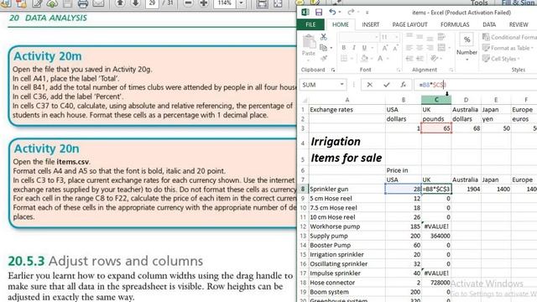Image resolution: width=537 pixels, height=302 pixels.
Task: Open Insert Function fx button
Action: point(404,85)
